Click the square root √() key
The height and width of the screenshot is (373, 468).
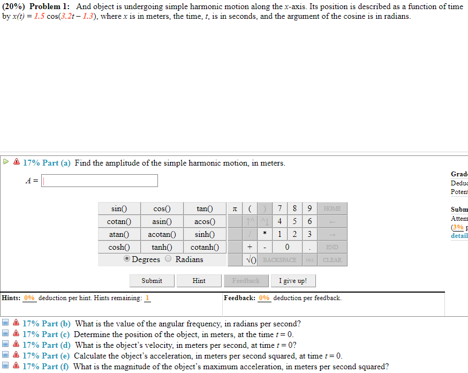(250, 259)
